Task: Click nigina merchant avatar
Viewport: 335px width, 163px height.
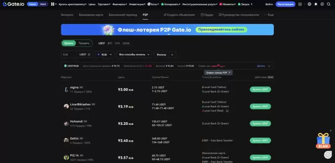Action: 66,89
